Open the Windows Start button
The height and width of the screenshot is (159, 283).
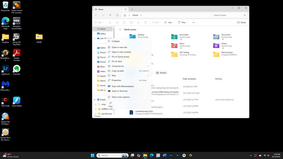[93, 155]
